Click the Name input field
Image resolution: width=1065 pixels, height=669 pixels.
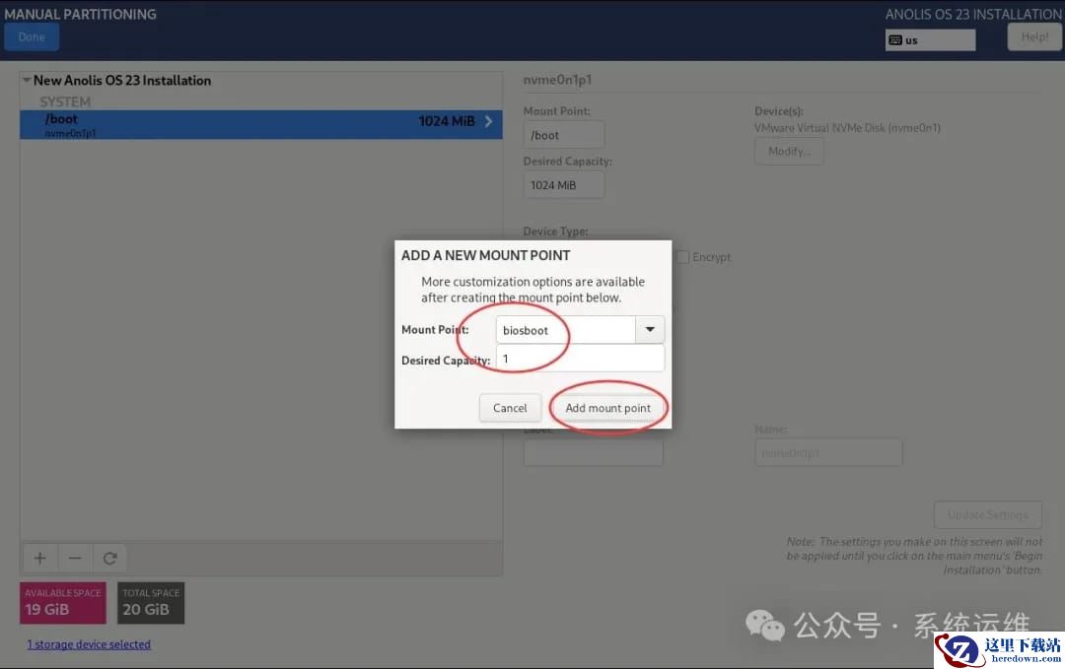pyautogui.click(x=828, y=452)
